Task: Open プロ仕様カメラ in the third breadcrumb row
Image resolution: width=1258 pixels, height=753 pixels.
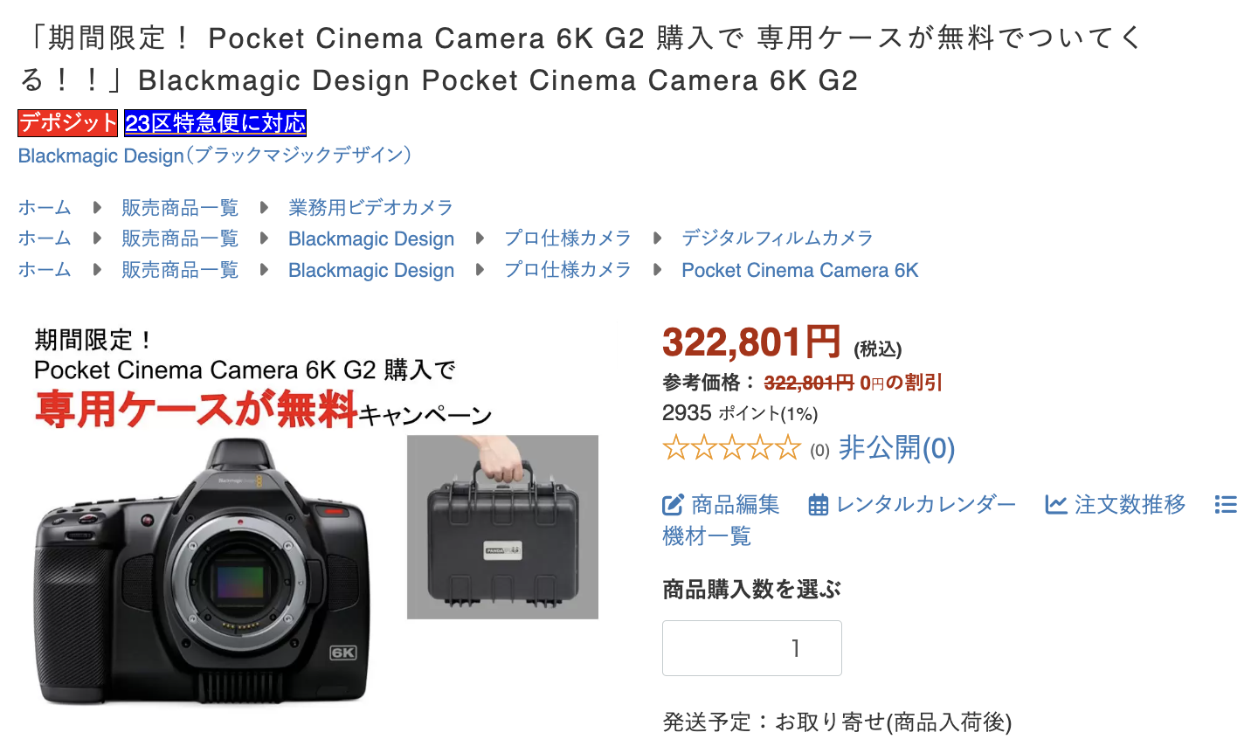Action: pyautogui.click(x=568, y=270)
